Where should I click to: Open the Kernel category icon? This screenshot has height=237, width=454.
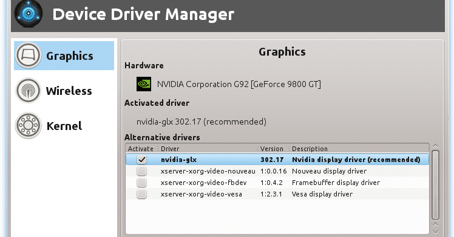click(29, 125)
